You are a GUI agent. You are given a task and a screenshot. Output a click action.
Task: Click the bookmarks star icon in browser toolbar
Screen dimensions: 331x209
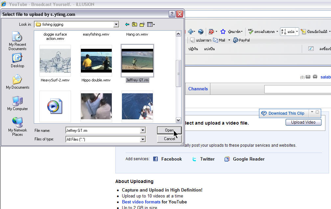pos(223,32)
